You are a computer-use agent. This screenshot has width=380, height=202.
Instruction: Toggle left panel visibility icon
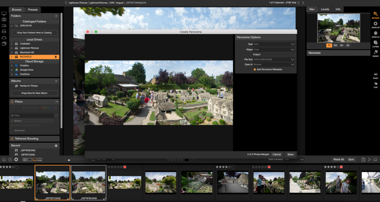pos(4,160)
